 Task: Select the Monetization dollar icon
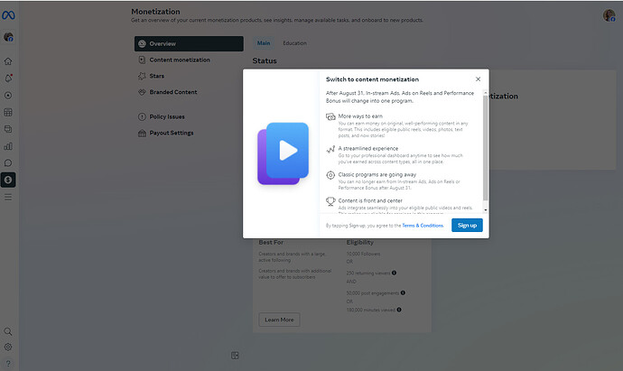pyautogui.click(x=8, y=180)
